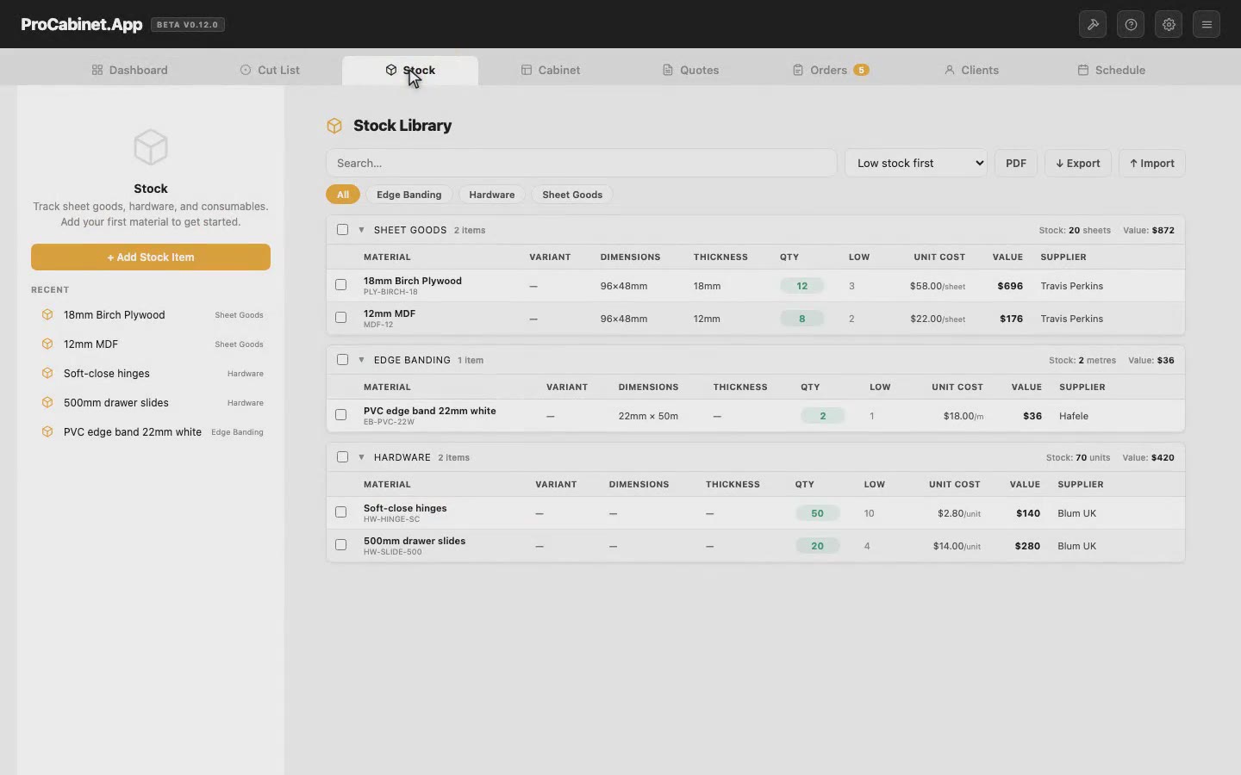Click the Schedule calendar icon
Screen dimensions: 1241x775
click(x=1083, y=70)
